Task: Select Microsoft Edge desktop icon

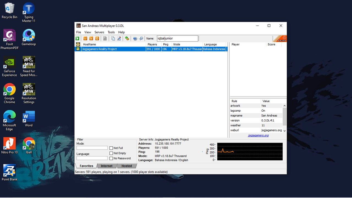Action: tap(9, 120)
